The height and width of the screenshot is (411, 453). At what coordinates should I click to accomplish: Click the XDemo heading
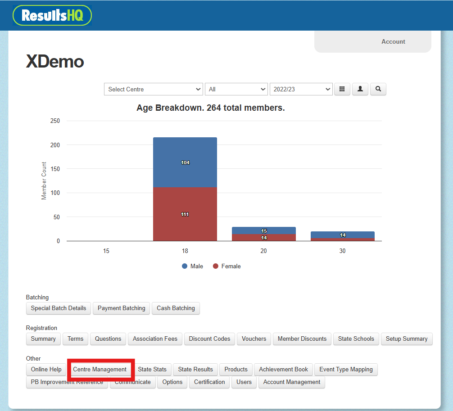(55, 61)
